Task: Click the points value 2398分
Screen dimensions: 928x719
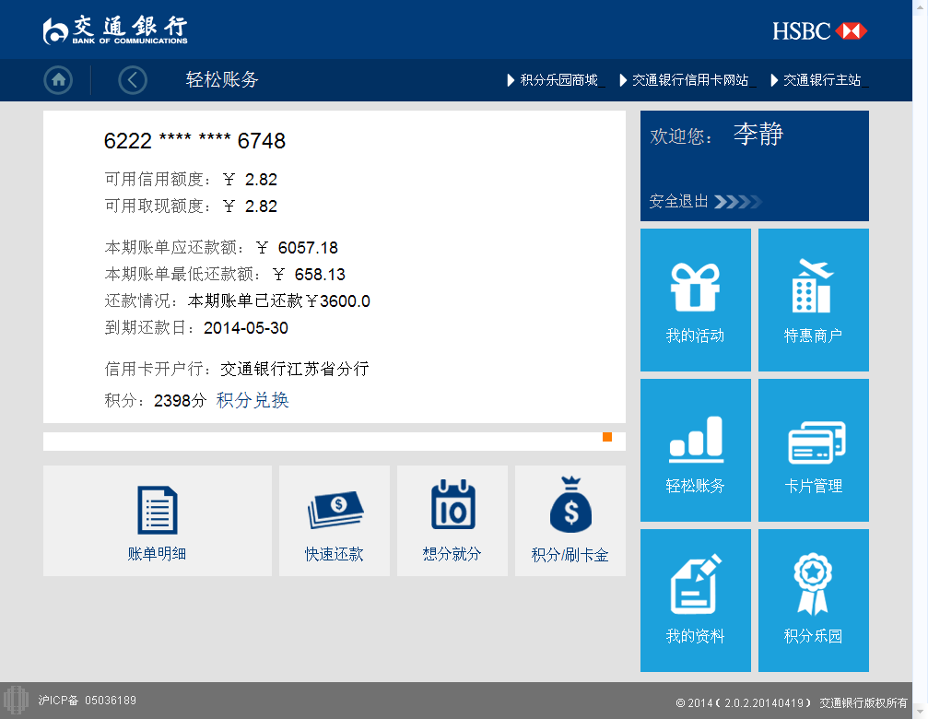Action: [180, 401]
